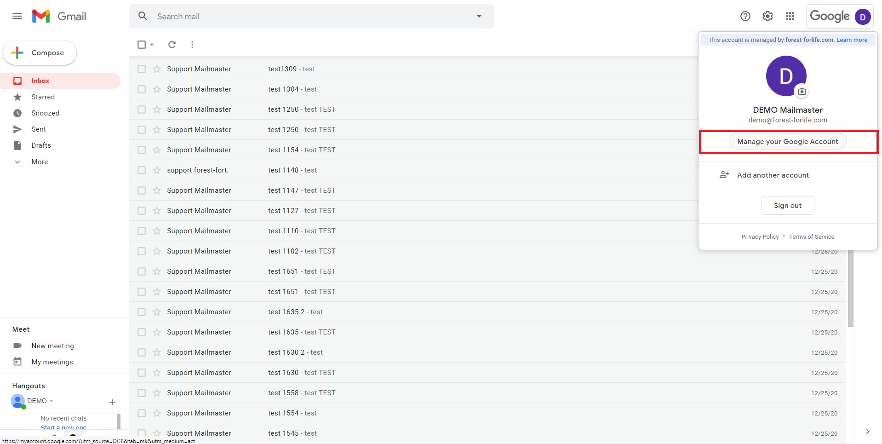Image resolution: width=882 pixels, height=444 pixels.
Task: Select the test1309 message checkbox
Action: pyautogui.click(x=142, y=69)
